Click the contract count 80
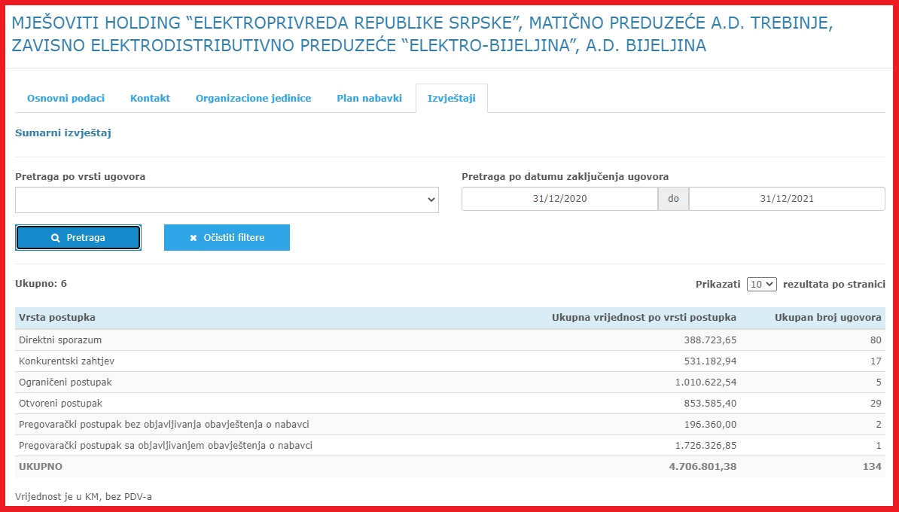The image size is (899, 512). pos(876,340)
